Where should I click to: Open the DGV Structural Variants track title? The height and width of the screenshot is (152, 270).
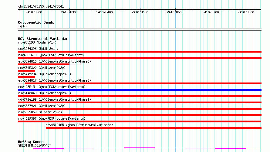coord(42,39)
